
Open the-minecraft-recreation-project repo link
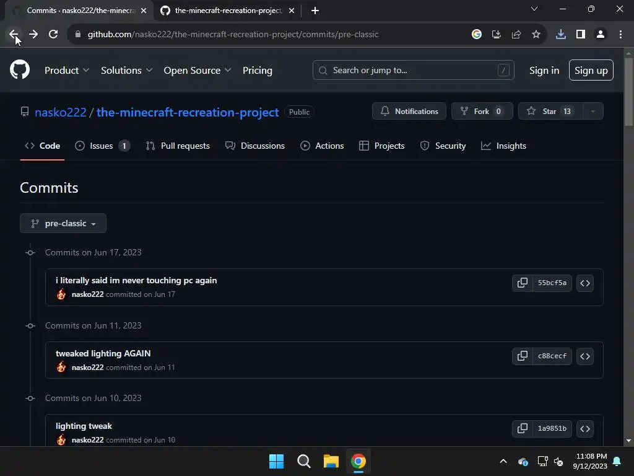click(188, 112)
